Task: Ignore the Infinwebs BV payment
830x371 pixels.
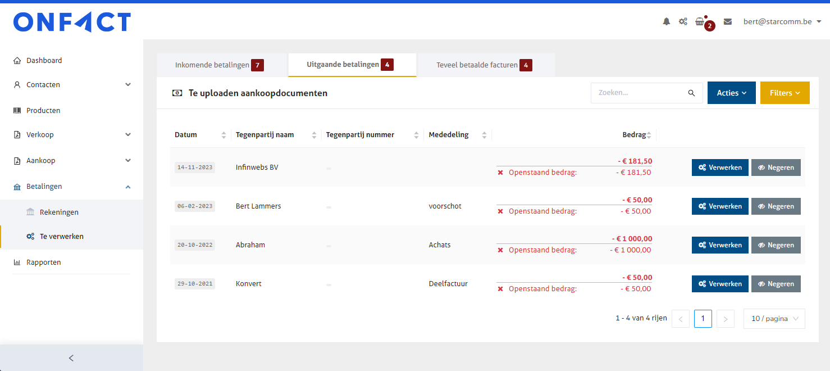Action: pyautogui.click(x=776, y=168)
